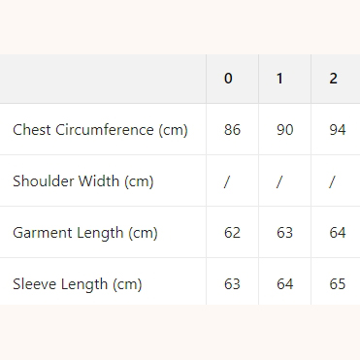This screenshot has width=360, height=360.
Task: Click sleeve length 63 for size 0
Action: tap(232, 284)
